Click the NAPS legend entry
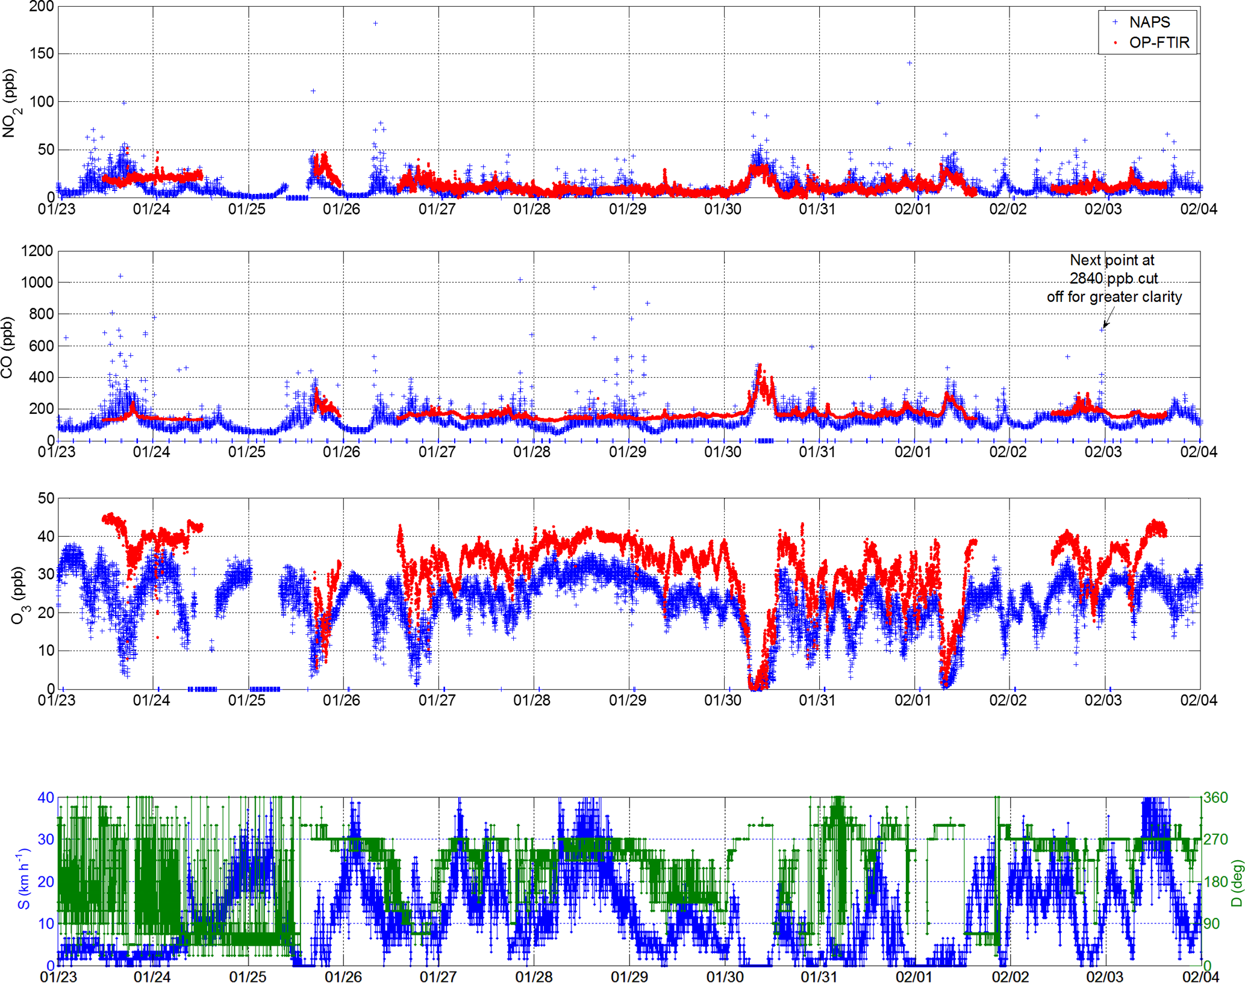1245x983 pixels. [1149, 22]
